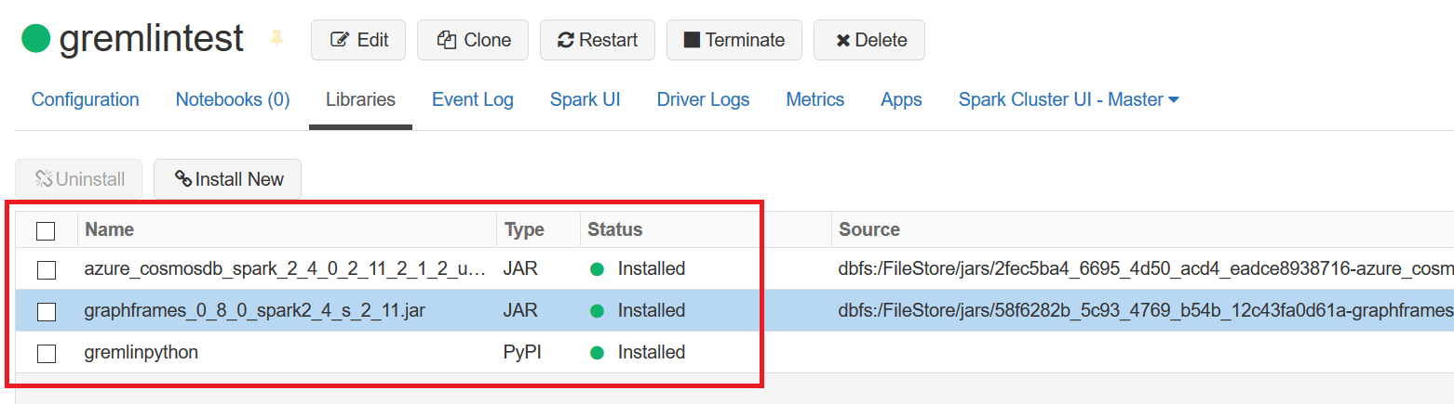Open the Event Log tab
This screenshot has height=404, width=1454.
tap(472, 100)
